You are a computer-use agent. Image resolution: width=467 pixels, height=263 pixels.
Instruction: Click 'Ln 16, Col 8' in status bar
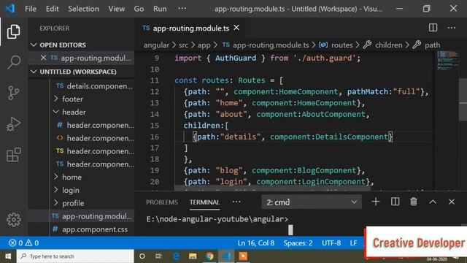coord(256,243)
